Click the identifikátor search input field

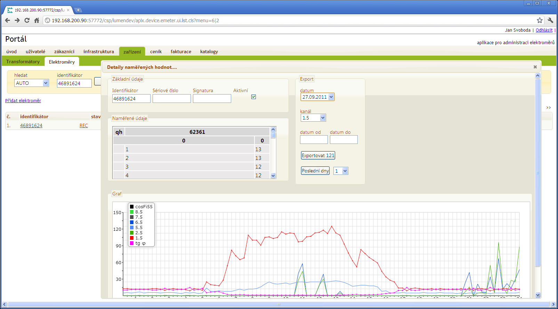pyautogui.click(x=74, y=83)
